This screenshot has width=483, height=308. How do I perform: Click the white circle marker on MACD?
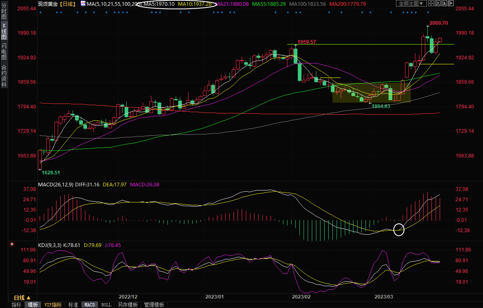coord(399,230)
